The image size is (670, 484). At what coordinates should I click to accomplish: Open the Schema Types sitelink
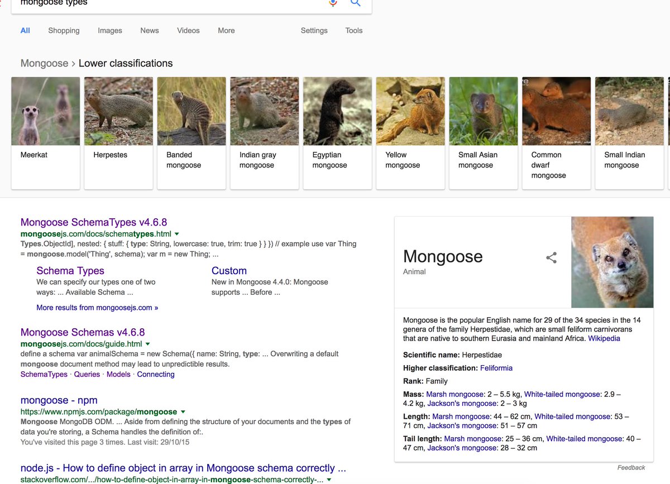click(70, 271)
